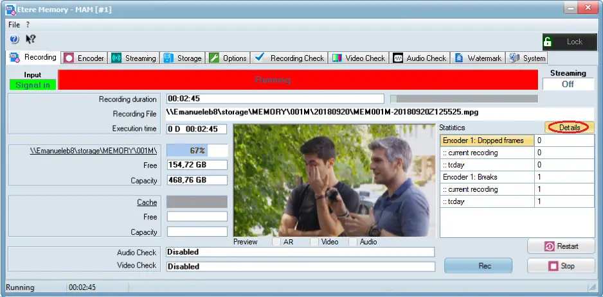Select the Recording Check tab

pyautogui.click(x=290, y=58)
